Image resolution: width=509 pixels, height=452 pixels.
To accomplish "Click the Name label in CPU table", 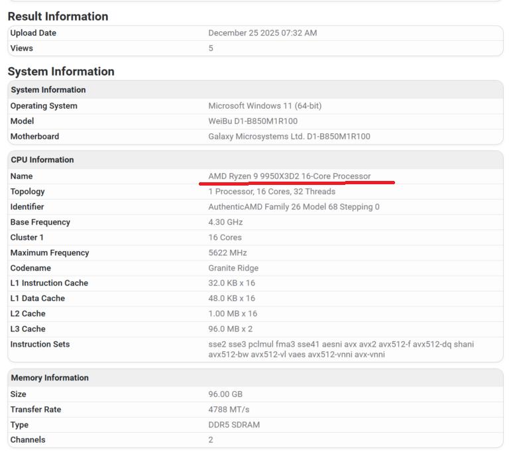I will [x=21, y=176].
